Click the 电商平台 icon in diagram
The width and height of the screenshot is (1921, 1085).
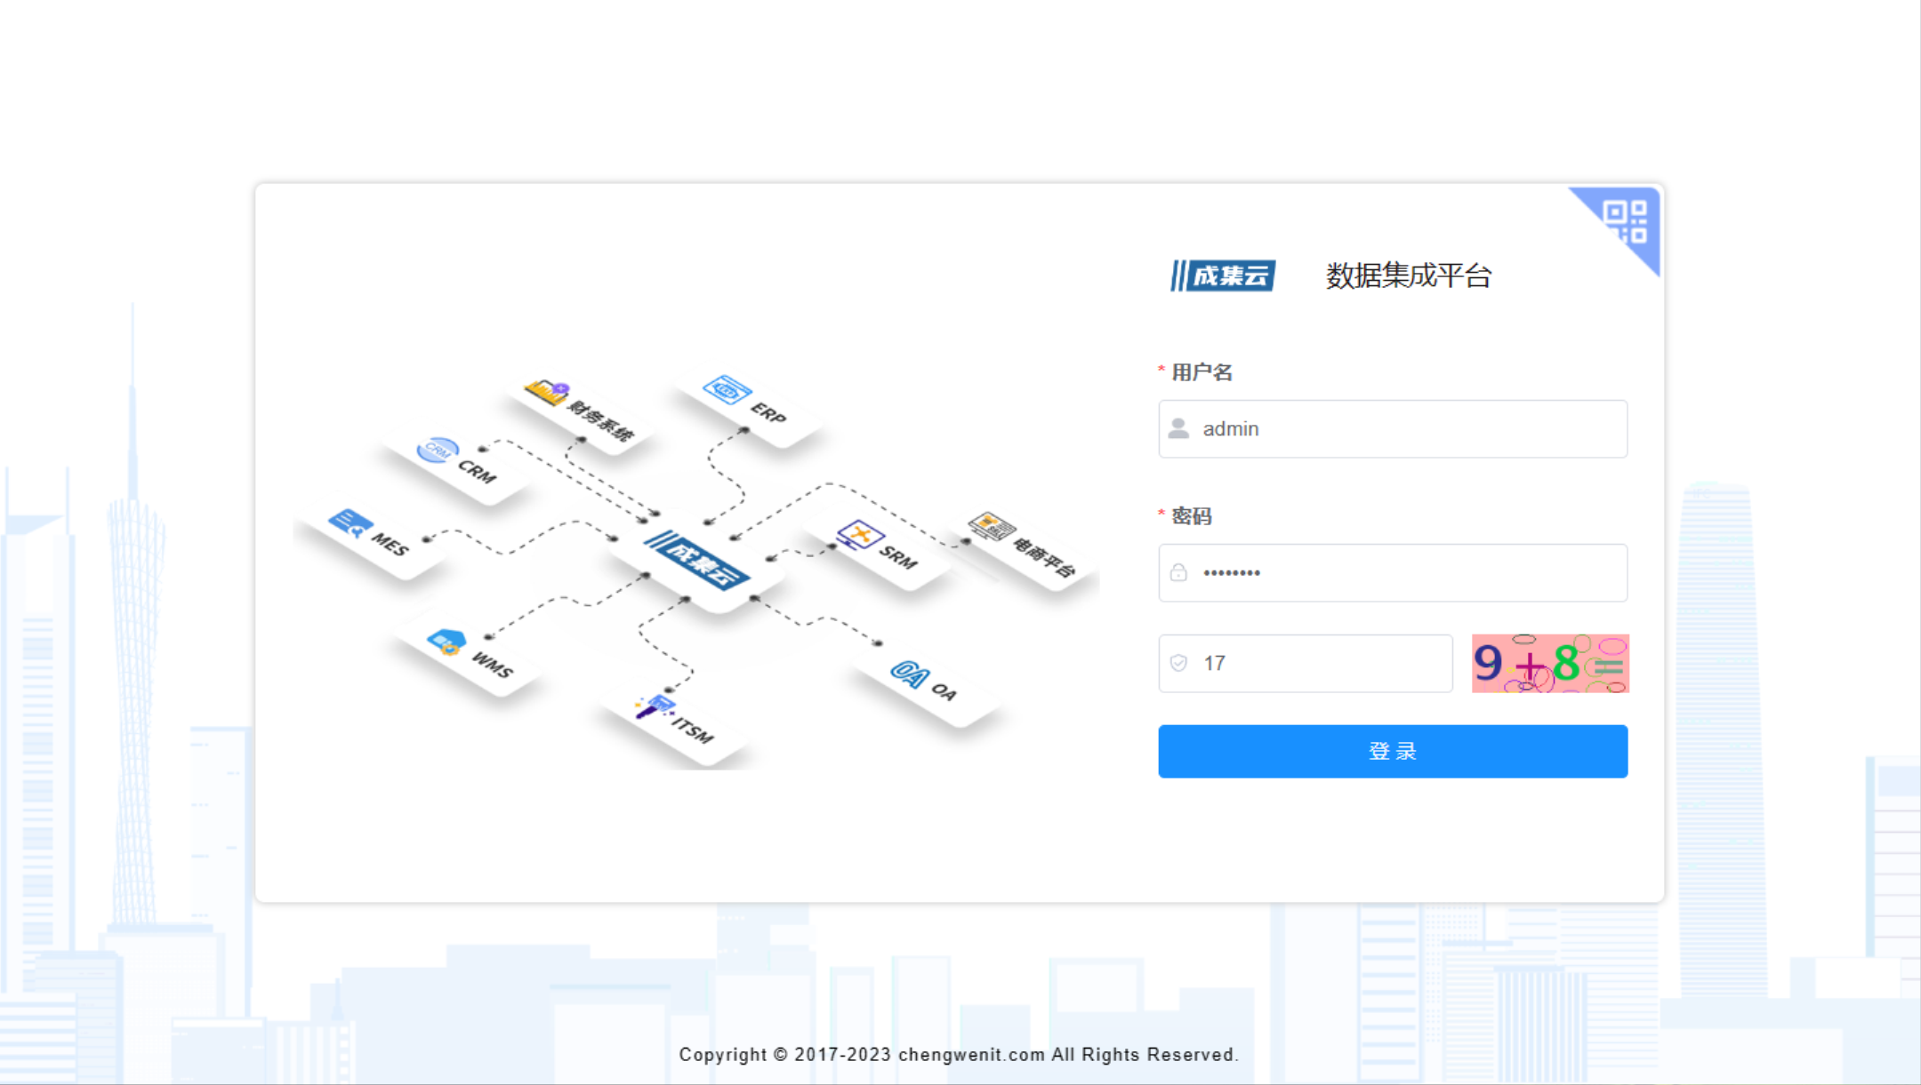coord(991,527)
